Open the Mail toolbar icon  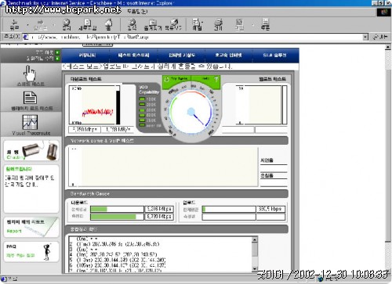pos(197,24)
